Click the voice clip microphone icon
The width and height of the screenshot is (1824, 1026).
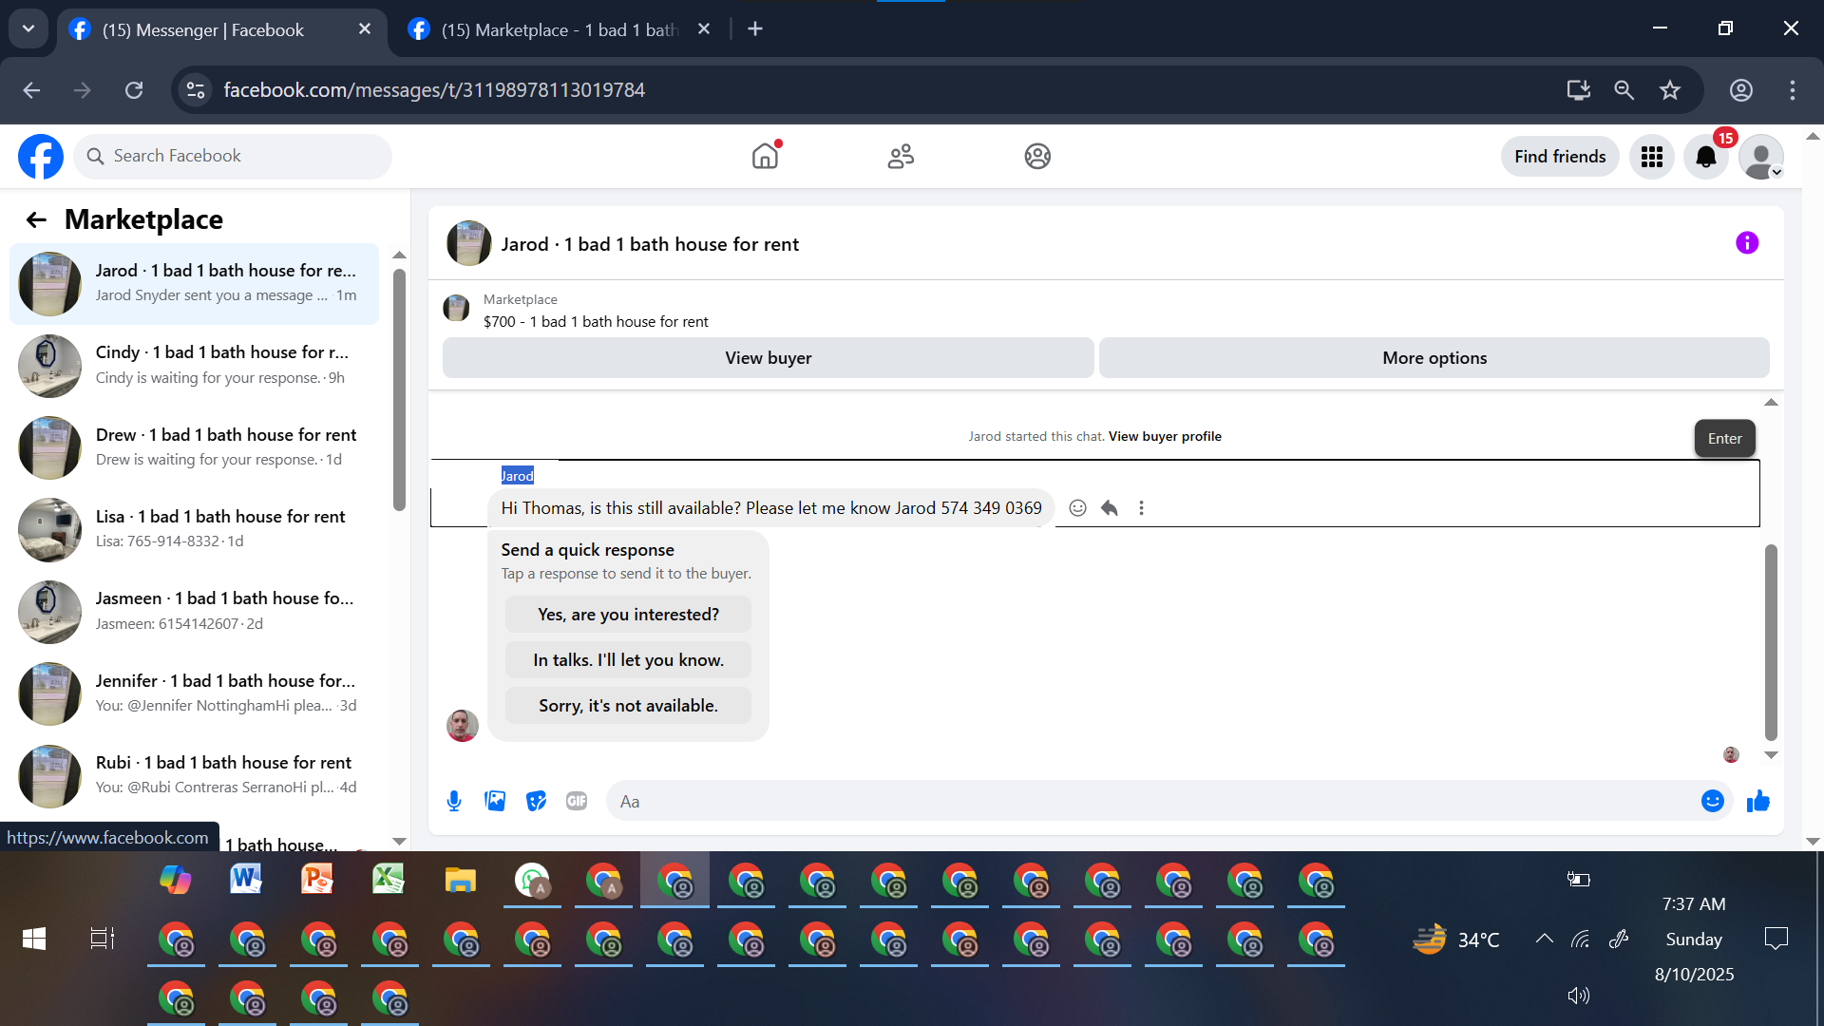[454, 801]
